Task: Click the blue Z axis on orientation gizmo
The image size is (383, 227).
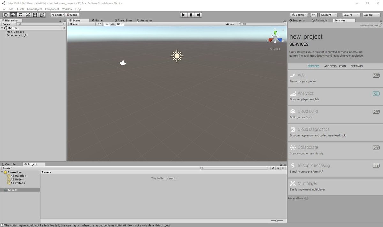Action: click(x=280, y=40)
